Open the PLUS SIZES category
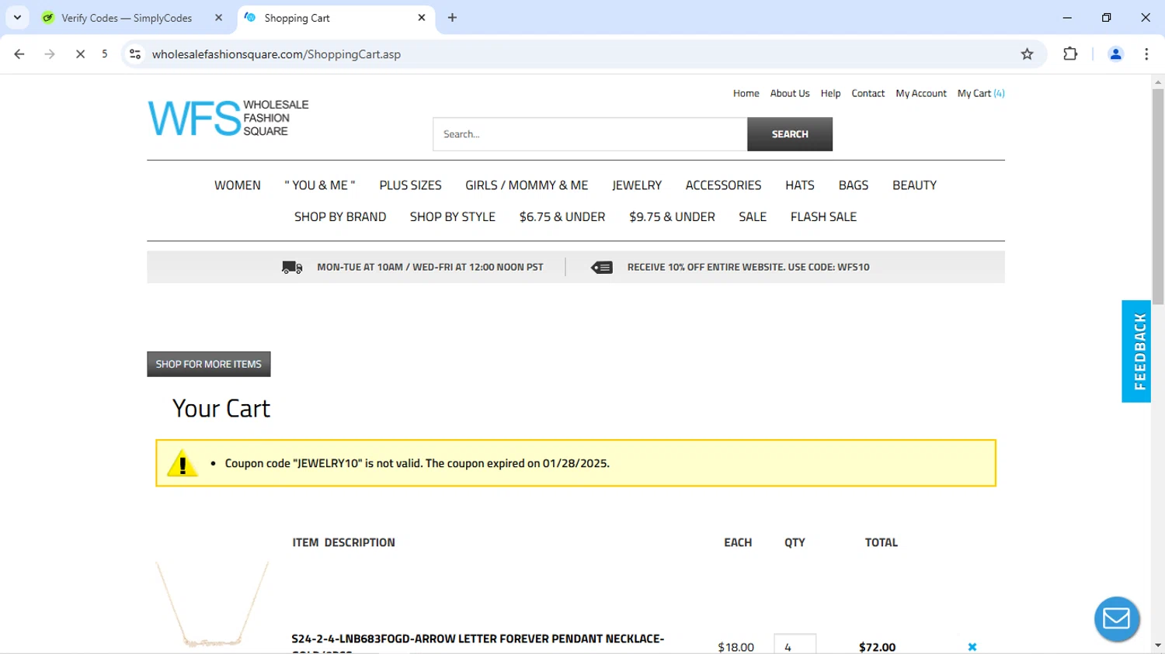This screenshot has height=654, width=1165. (x=410, y=185)
